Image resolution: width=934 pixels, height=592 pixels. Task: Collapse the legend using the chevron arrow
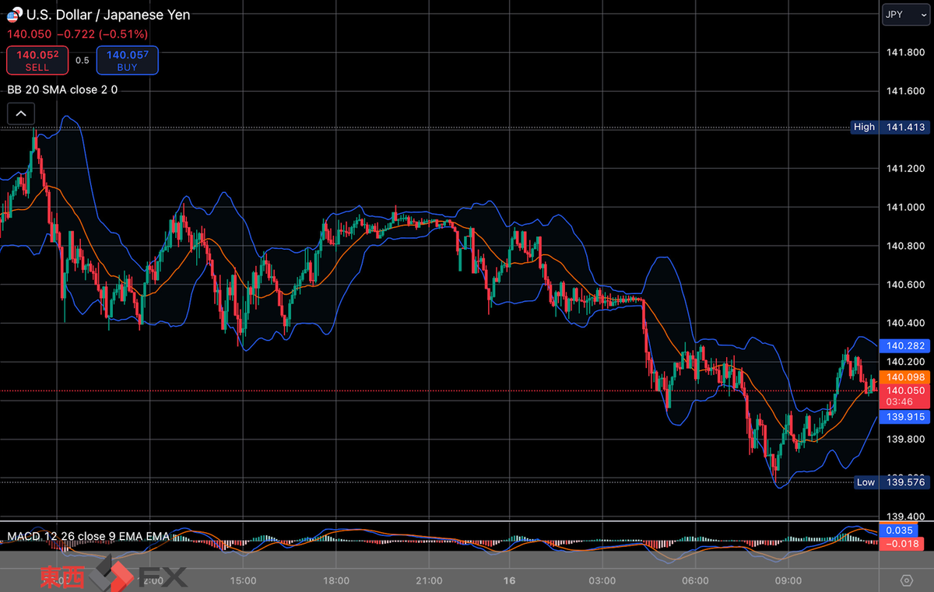[20, 113]
